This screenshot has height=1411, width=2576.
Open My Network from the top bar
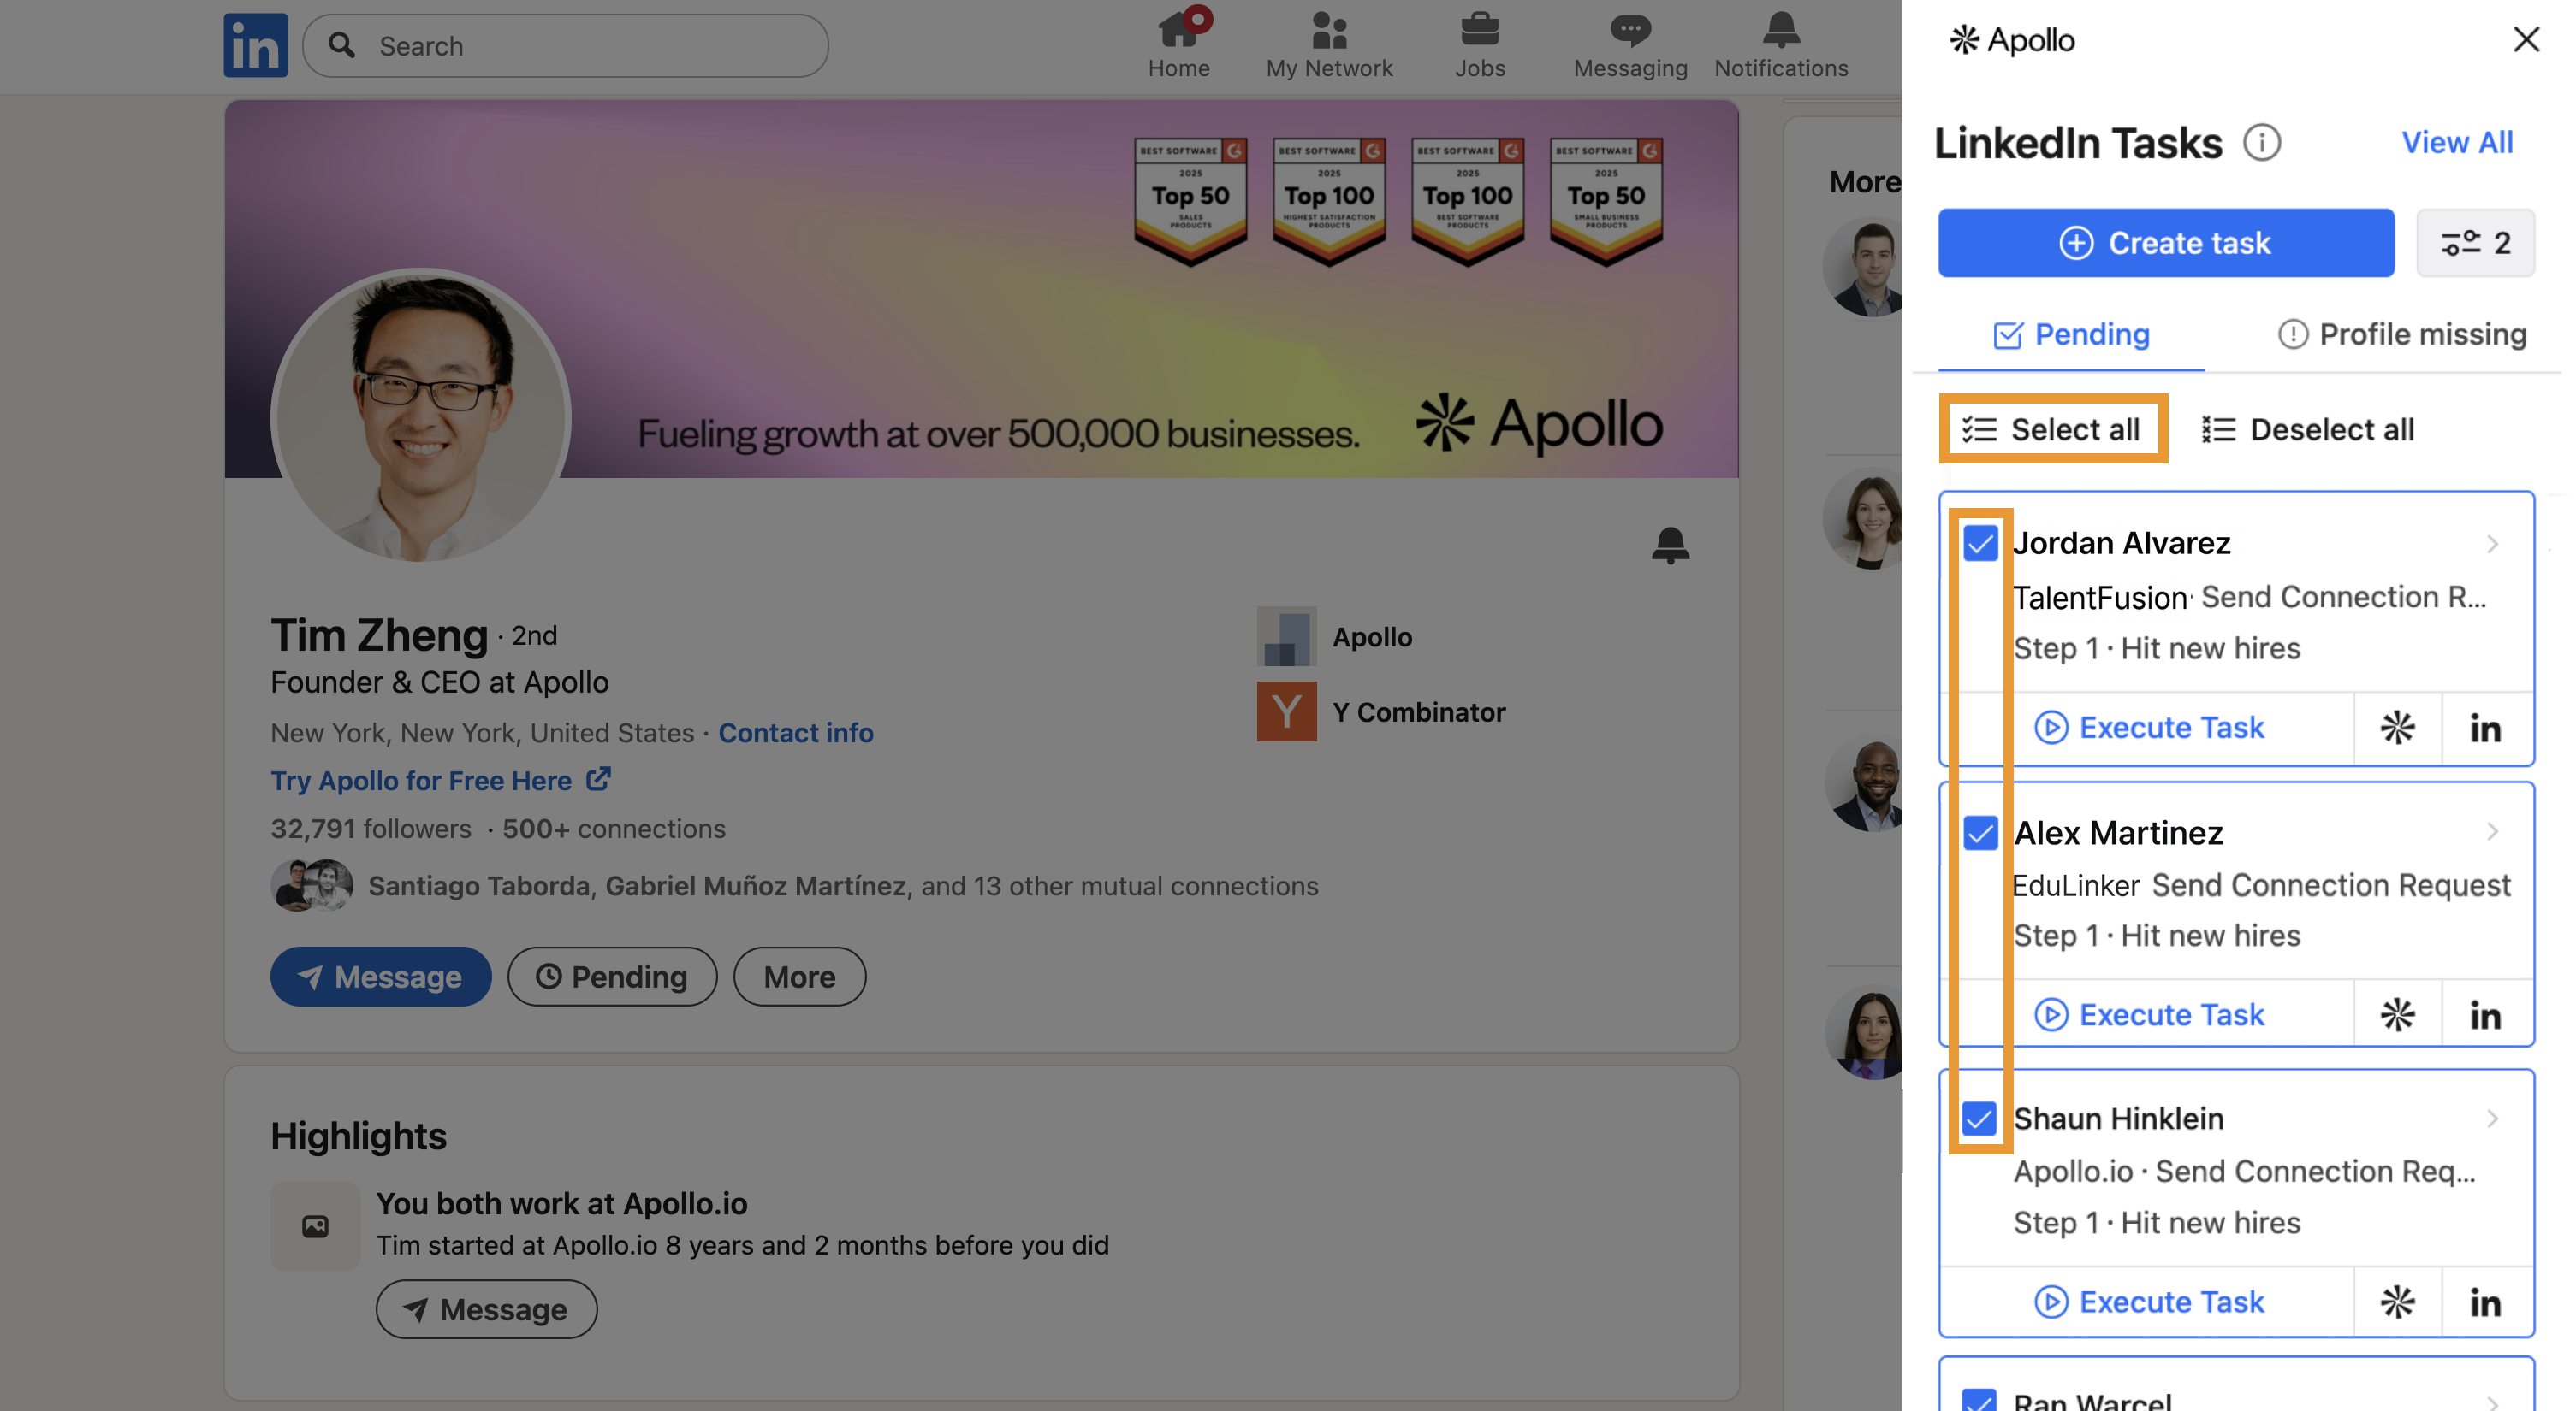1329,45
